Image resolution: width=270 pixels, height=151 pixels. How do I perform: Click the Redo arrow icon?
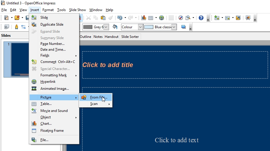click(x=130, y=17)
